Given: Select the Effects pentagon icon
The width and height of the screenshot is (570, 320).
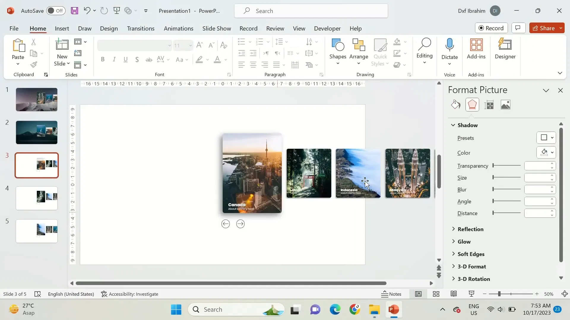Looking at the screenshot, I should [x=472, y=105].
